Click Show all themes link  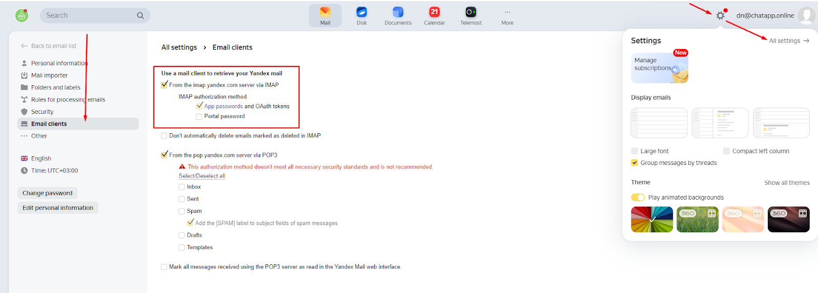tap(787, 183)
